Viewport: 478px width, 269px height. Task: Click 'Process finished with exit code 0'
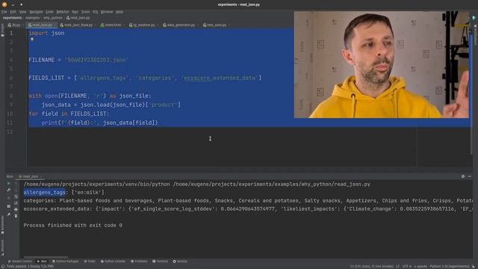pos(73,226)
